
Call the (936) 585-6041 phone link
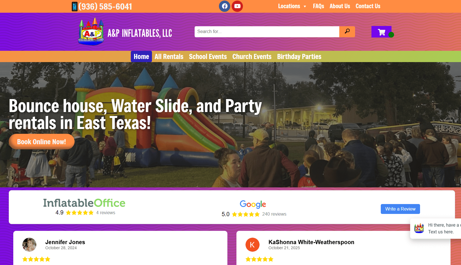[105, 6]
